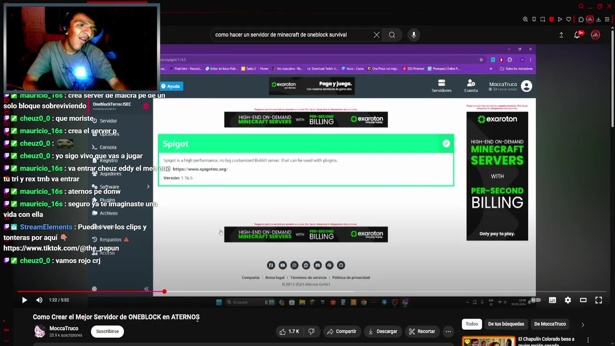
Task: Collapse the Aternos sidebar with double chevron
Action: click(146, 289)
